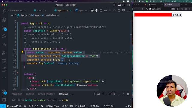Click the zsh terminal label
Viewport: 192px width, 108px height.
click(x=97, y=94)
